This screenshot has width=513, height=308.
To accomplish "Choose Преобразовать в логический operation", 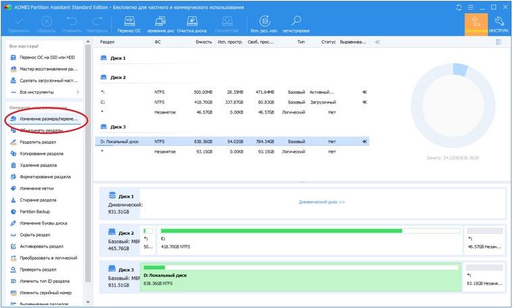I will (44, 258).
